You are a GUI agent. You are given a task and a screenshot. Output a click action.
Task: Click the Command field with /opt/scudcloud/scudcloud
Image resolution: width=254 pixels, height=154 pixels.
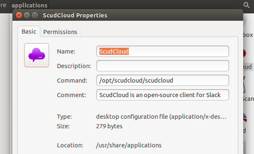coord(163,81)
